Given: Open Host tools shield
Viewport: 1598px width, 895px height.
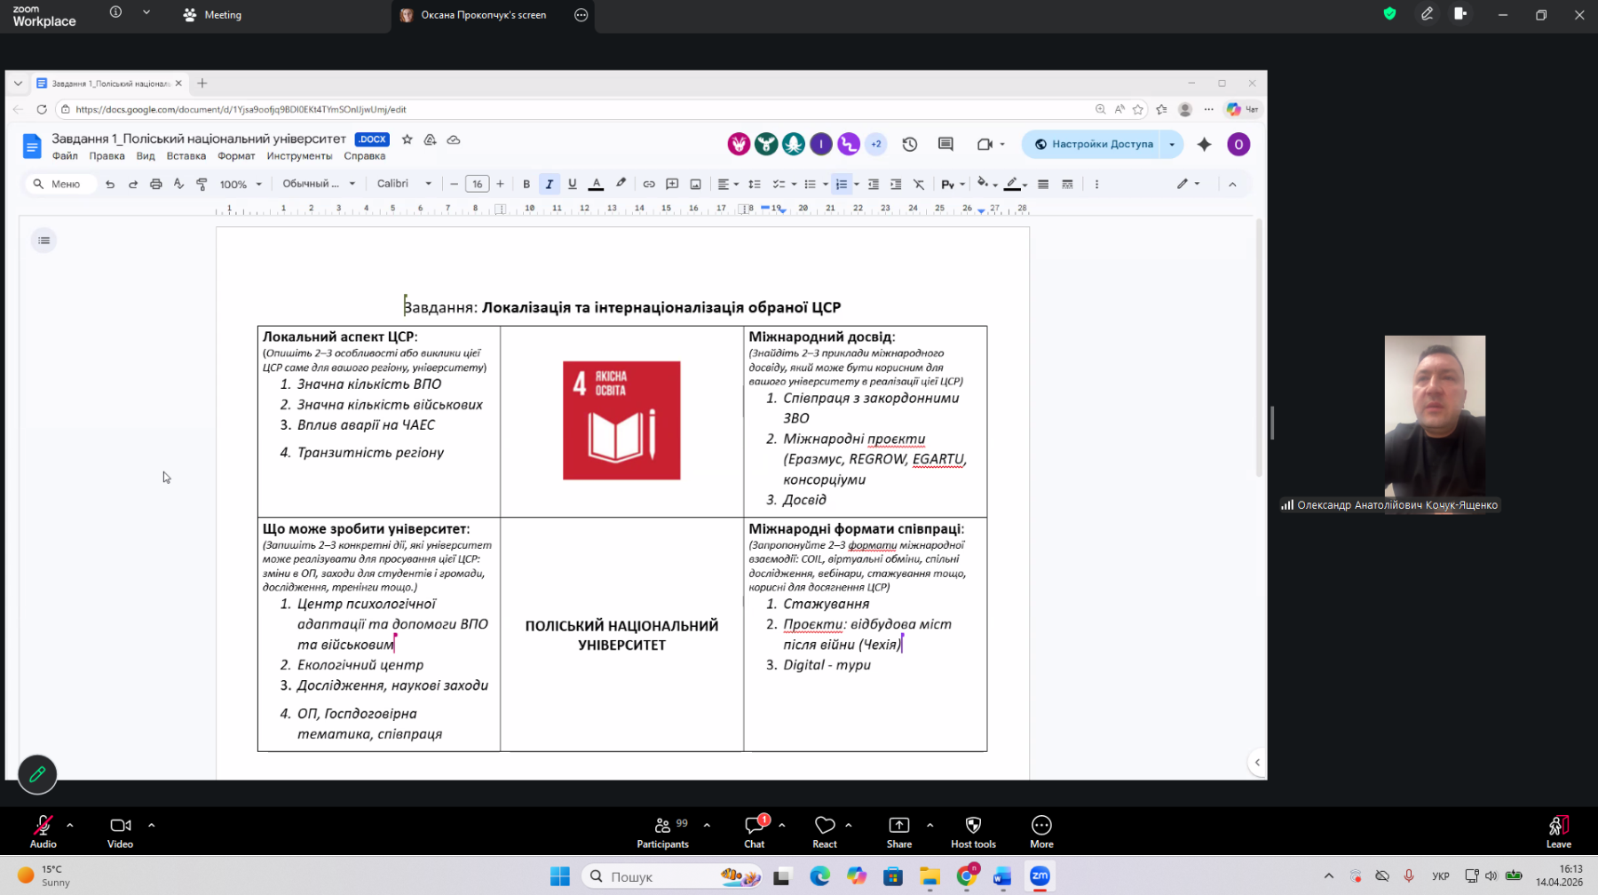Looking at the screenshot, I should point(973,831).
